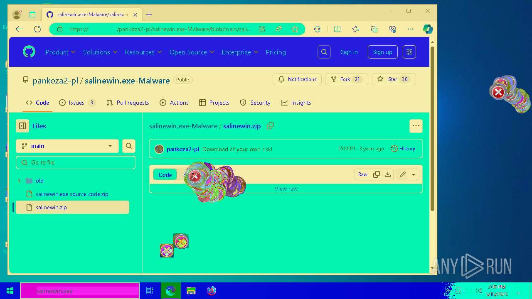Add page to favorites star icon

point(295,29)
